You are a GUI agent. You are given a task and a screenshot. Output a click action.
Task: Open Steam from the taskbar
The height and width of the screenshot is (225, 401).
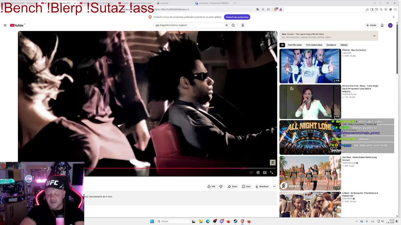(x=235, y=221)
